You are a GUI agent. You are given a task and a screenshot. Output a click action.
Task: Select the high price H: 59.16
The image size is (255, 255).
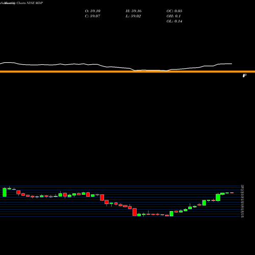coord(134,11)
